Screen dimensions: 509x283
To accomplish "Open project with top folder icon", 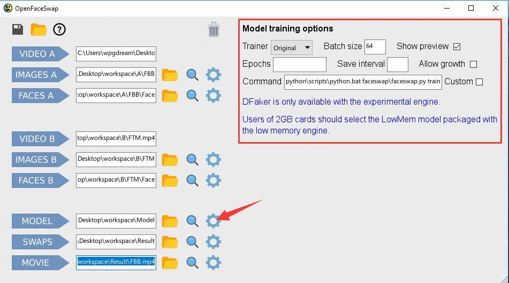I will (x=39, y=29).
